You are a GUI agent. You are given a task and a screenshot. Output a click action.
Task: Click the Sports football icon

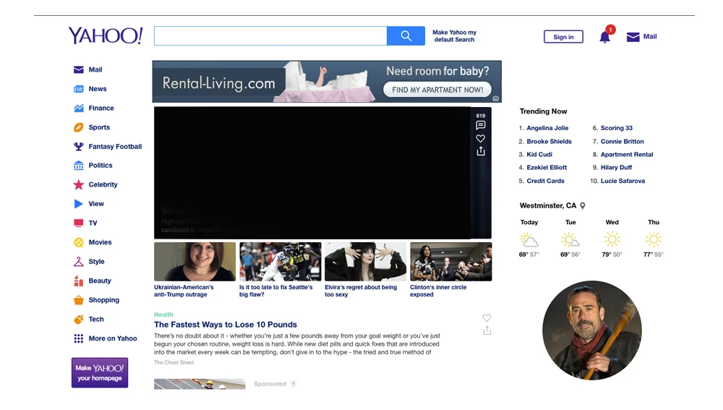tap(79, 127)
